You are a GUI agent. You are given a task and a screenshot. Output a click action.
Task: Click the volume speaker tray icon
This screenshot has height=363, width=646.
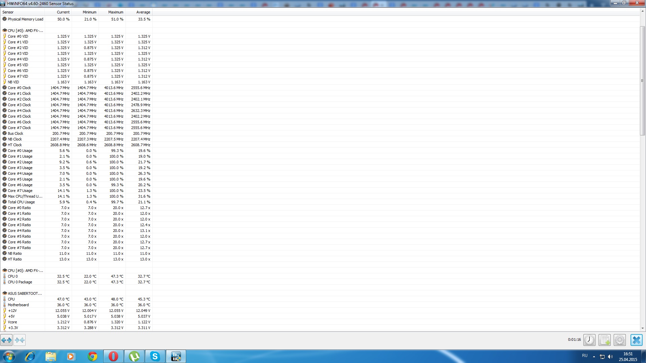(610, 357)
